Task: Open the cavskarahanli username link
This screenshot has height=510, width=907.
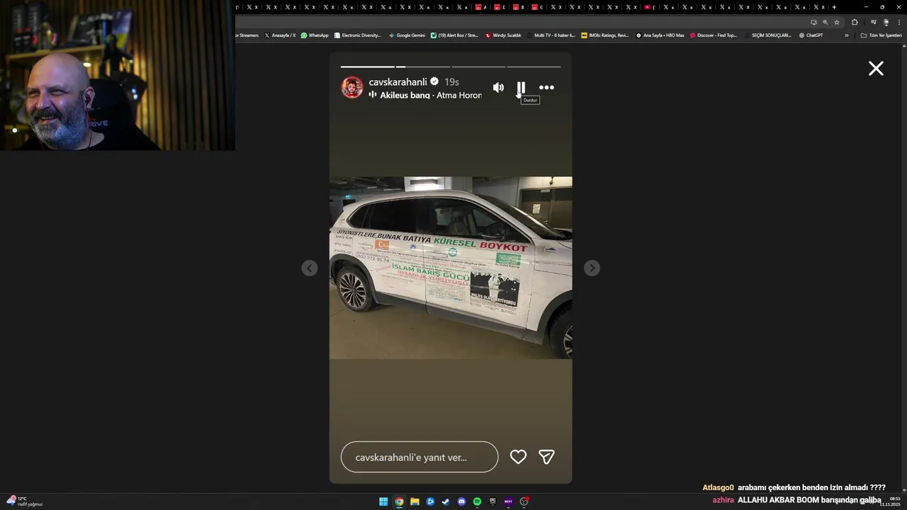Action: click(398, 82)
